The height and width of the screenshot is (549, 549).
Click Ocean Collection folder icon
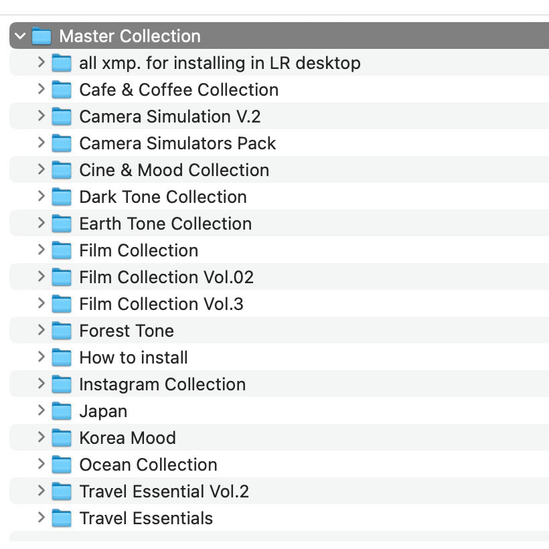[62, 465]
